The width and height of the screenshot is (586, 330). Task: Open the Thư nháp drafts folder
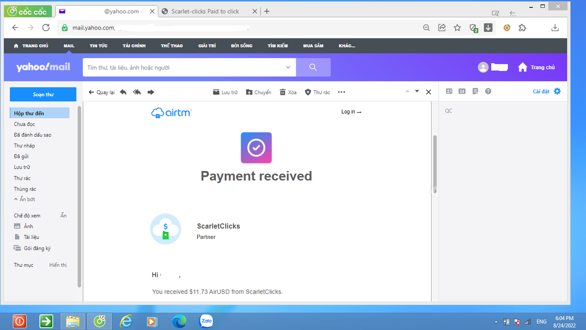[24, 146]
